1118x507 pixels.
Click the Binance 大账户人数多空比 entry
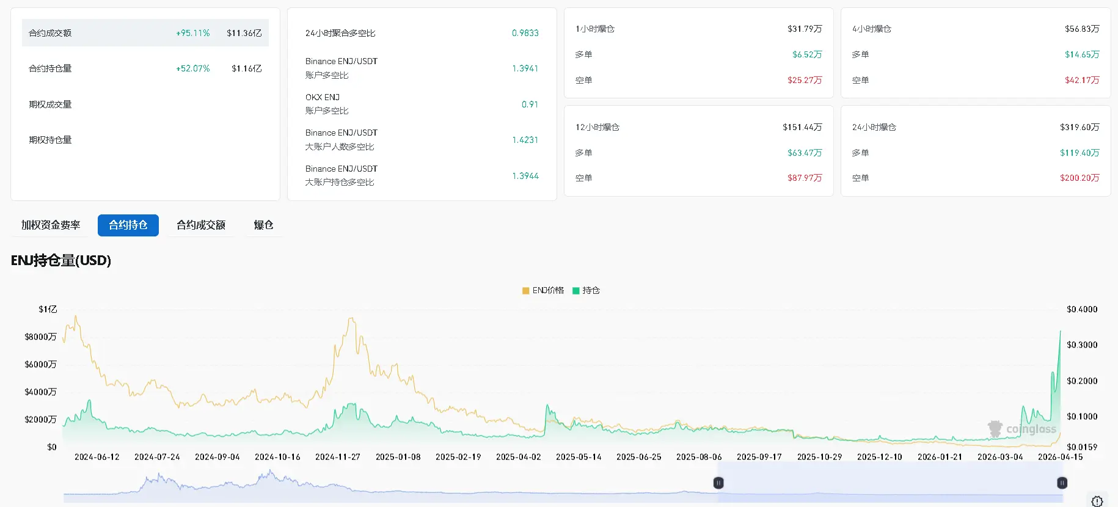pyautogui.click(x=422, y=140)
